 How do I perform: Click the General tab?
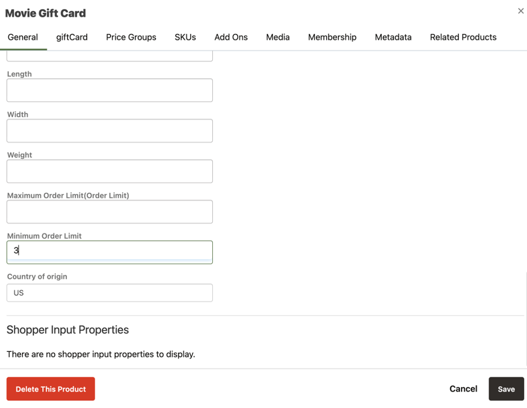point(23,37)
